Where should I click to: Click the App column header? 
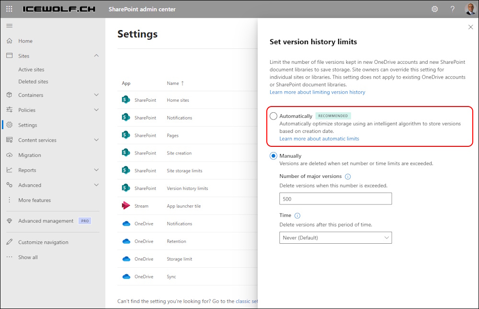point(126,83)
